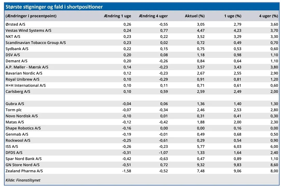Select the Carlsberg A/S row label
The width and height of the screenshot is (281, 188).
18,92
